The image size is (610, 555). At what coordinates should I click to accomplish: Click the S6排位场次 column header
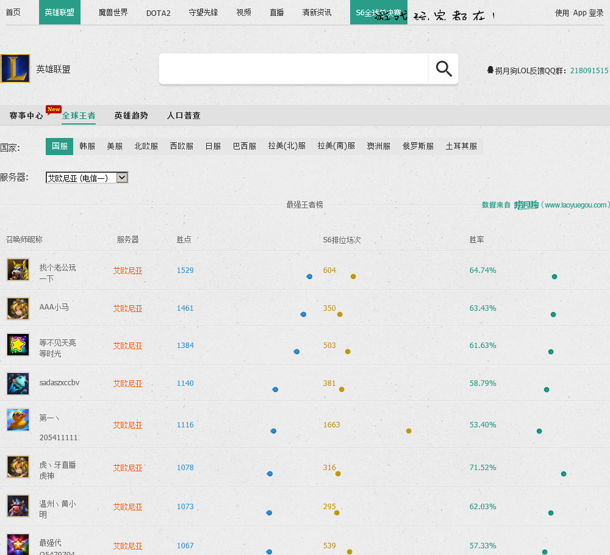point(342,240)
